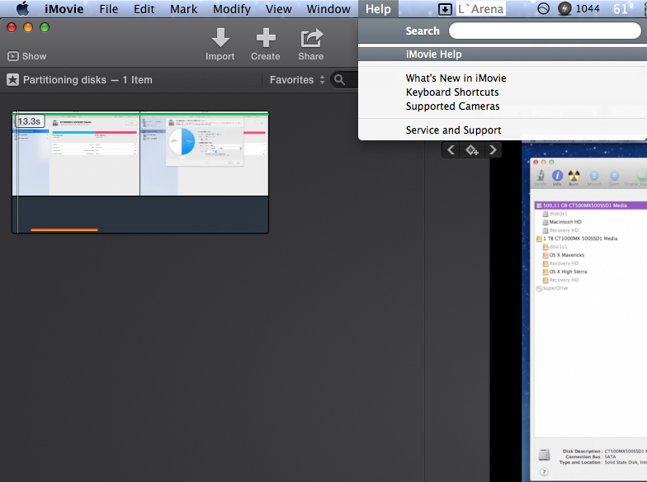Open the Favorites filter dropdown
The width and height of the screenshot is (647, 482).
click(297, 79)
